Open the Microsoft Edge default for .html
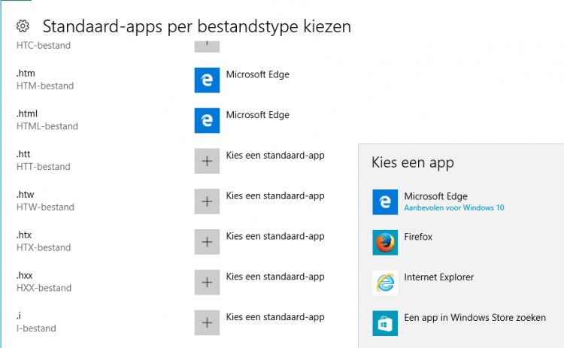The width and height of the screenshot is (564, 348). (257, 115)
